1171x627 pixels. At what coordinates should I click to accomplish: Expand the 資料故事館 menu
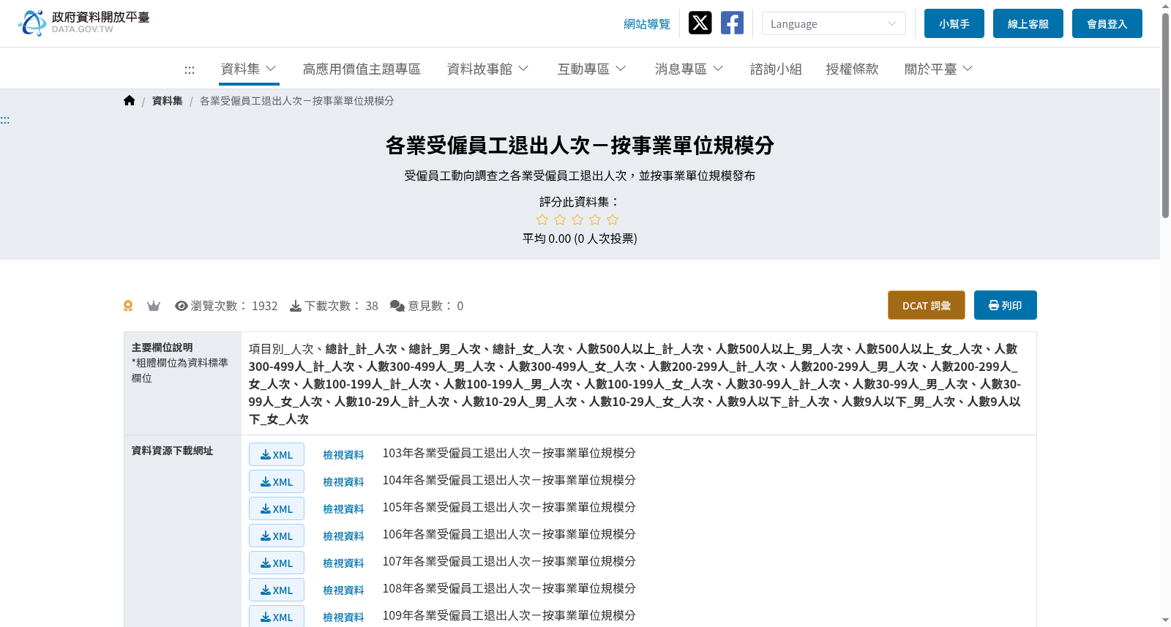(x=487, y=69)
